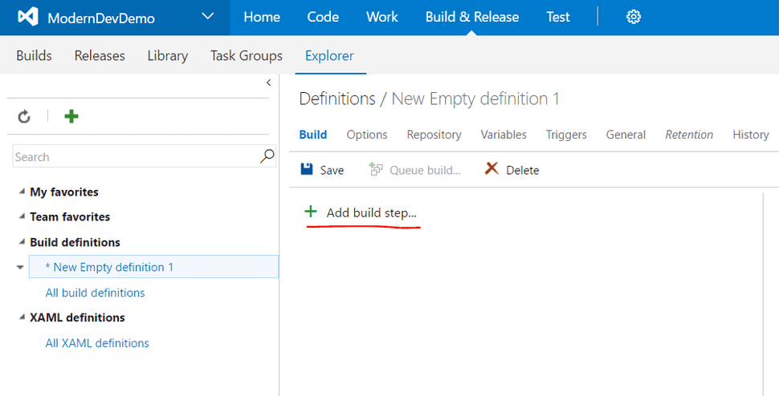Switch to the General tab
This screenshot has width=779, height=396.
[626, 135]
